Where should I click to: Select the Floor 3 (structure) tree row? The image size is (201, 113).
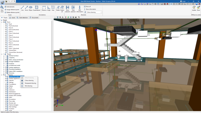coord(14,41)
